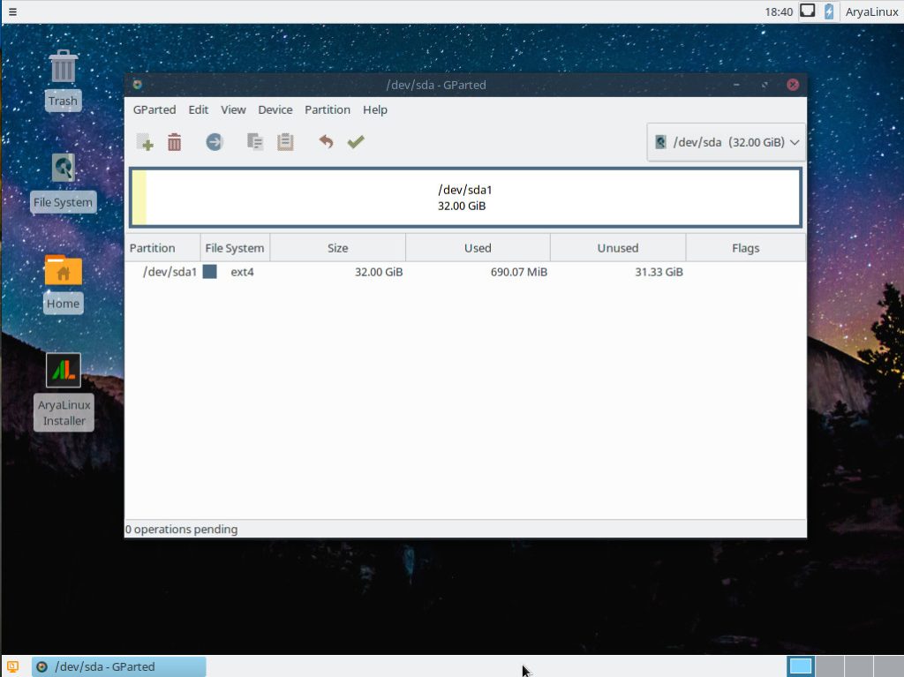Image resolution: width=904 pixels, height=677 pixels.
Task: Click the /dev/sda - GParted taskbar button
Action: [118, 666]
